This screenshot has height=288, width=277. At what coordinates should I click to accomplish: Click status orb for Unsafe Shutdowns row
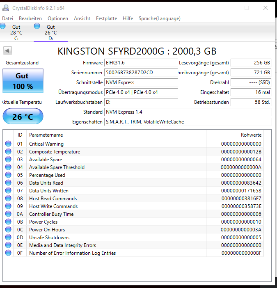pos(8,237)
